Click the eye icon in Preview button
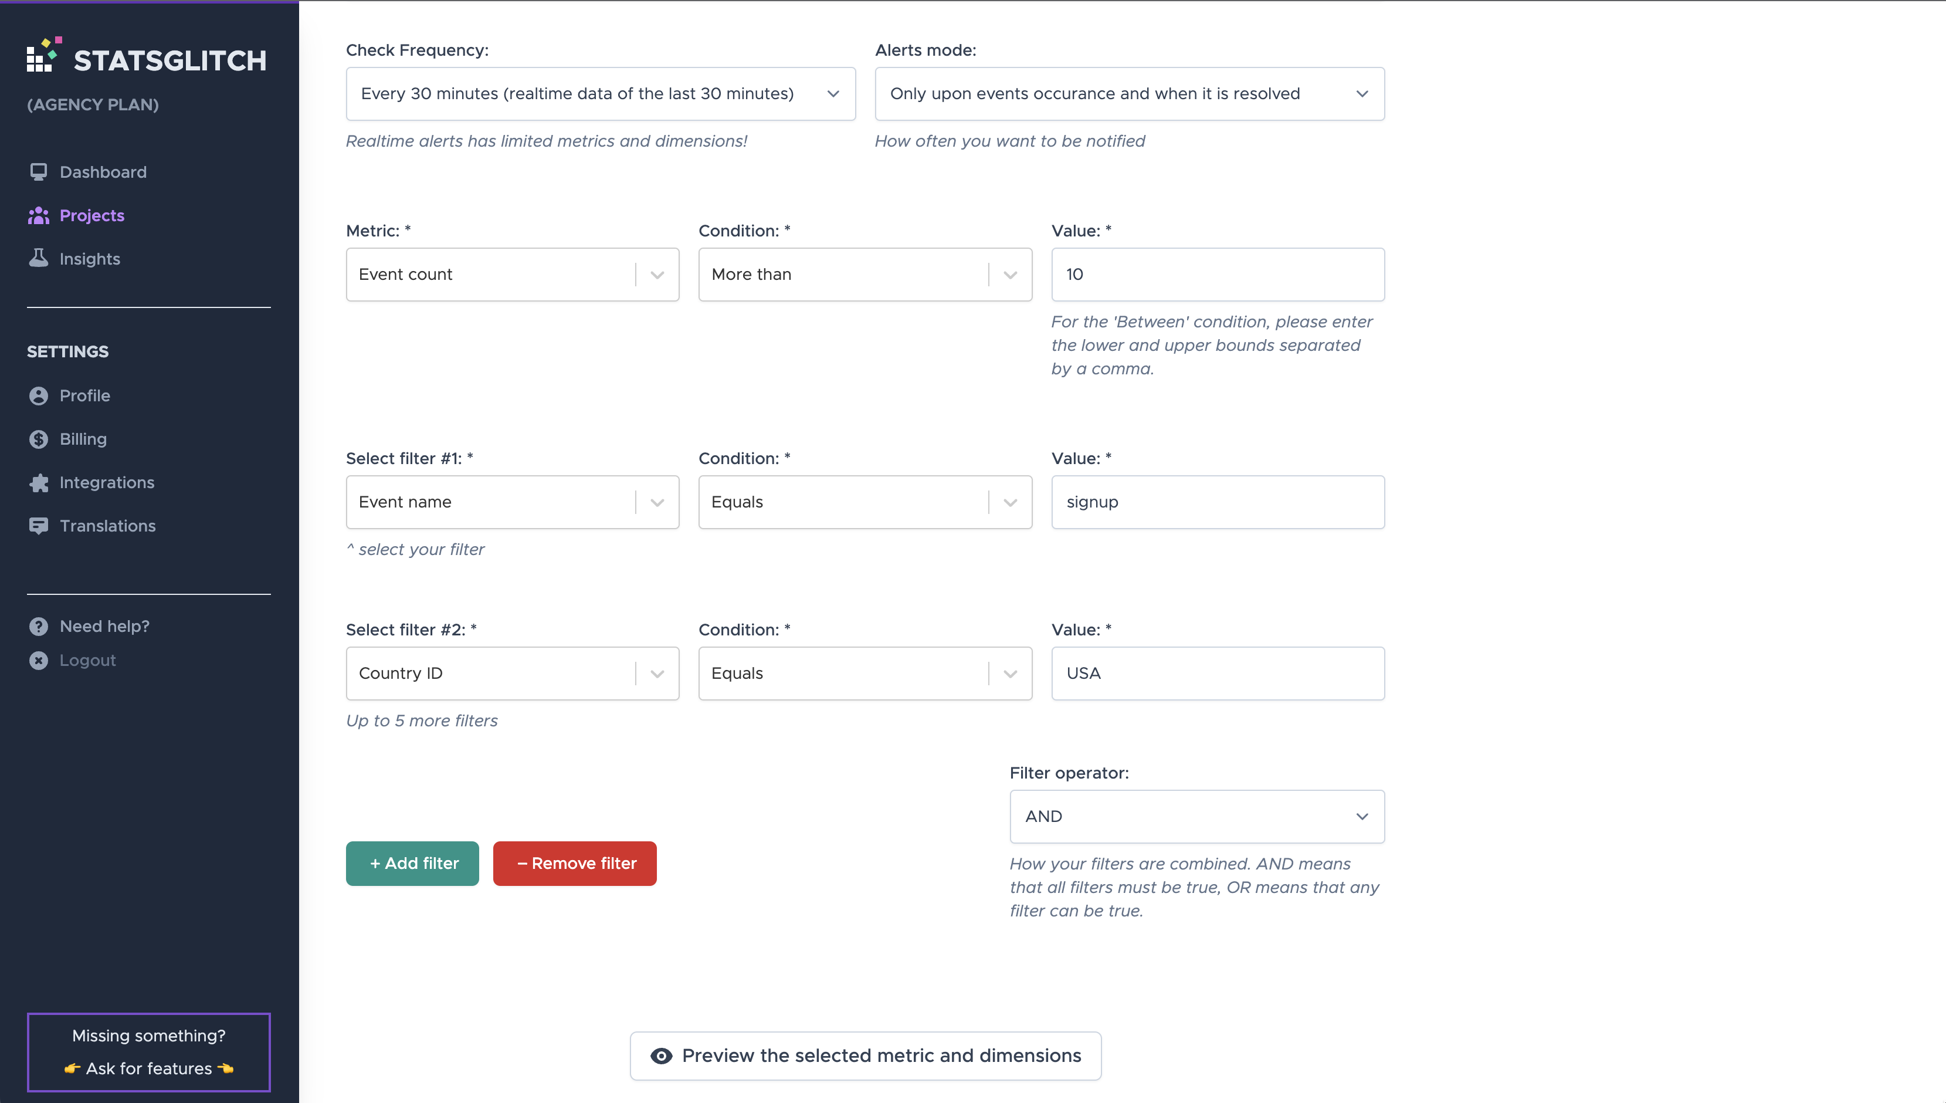Image resolution: width=1946 pixels, height=1103 pixels. click(x=661, y=1056)
